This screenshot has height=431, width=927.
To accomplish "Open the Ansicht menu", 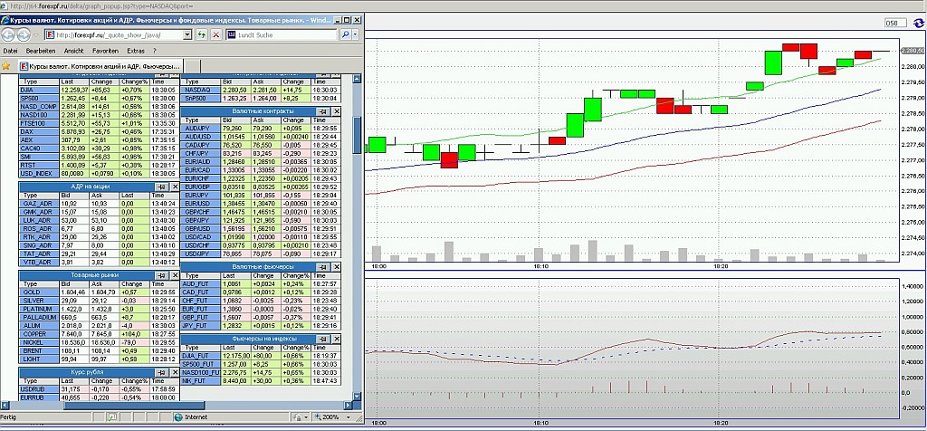I will (74, 51).
